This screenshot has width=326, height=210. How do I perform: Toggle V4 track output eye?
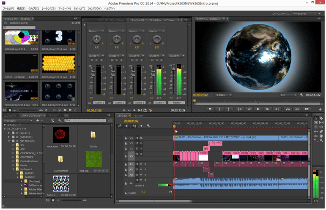141,138
